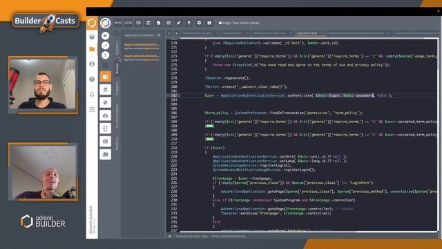Open the settings gear icon in toolbar

coord(199,23)
